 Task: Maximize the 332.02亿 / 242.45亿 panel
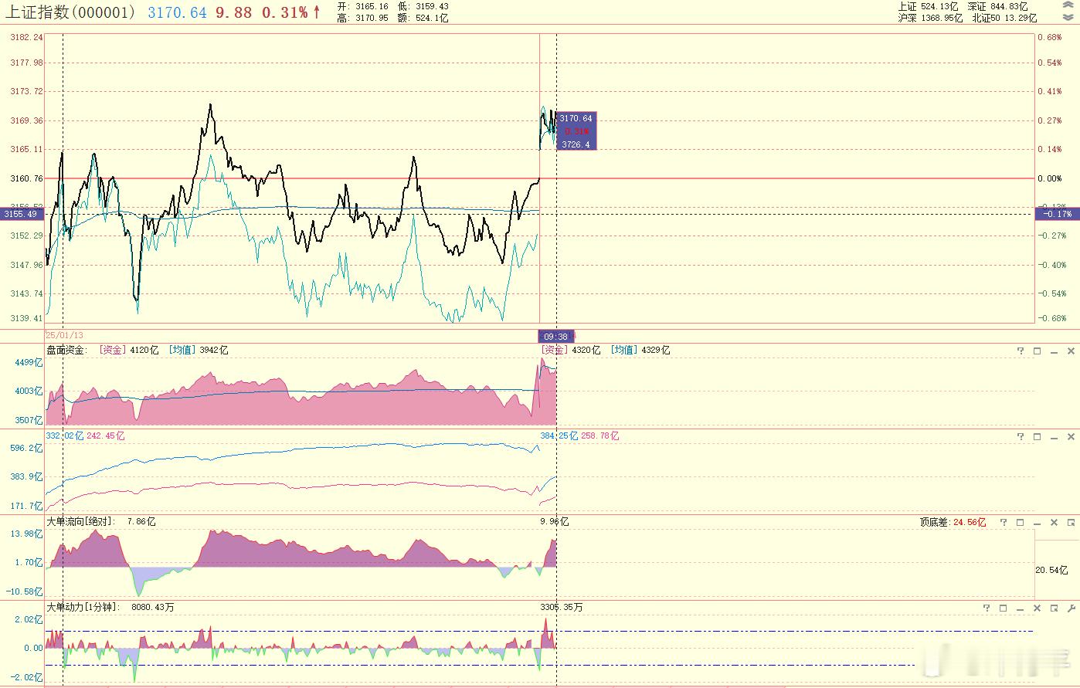tap(1037, 436)
